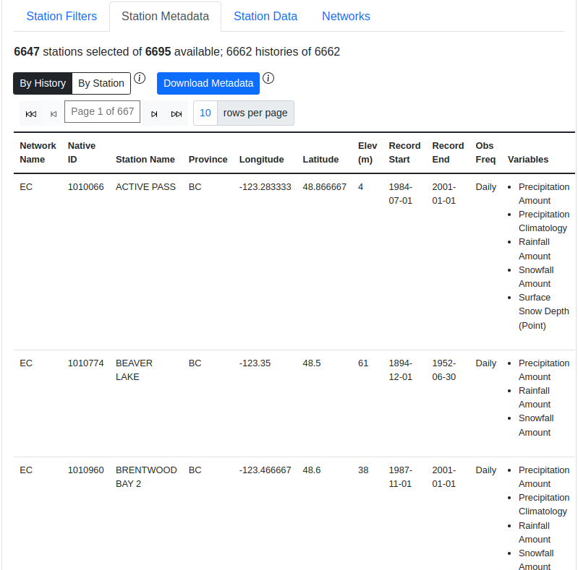578x570 pixels.
Task: Go to first page of table
Action: pos(31,113)
